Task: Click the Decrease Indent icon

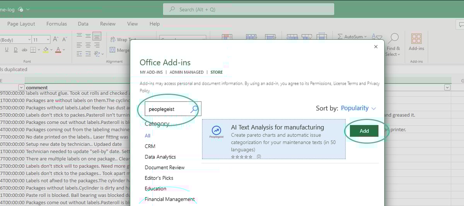Action: (79, 54)
